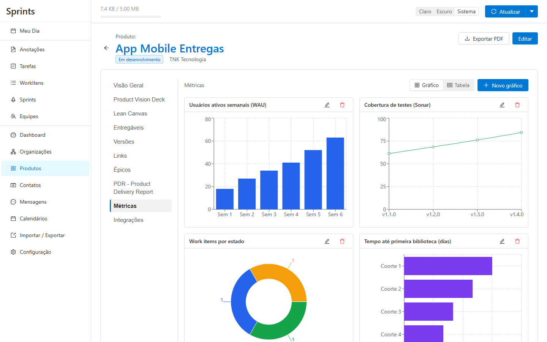The image size is (547, 342).
Task: Click the Mensagens chat bubble icon
Action: coord(13,202)
